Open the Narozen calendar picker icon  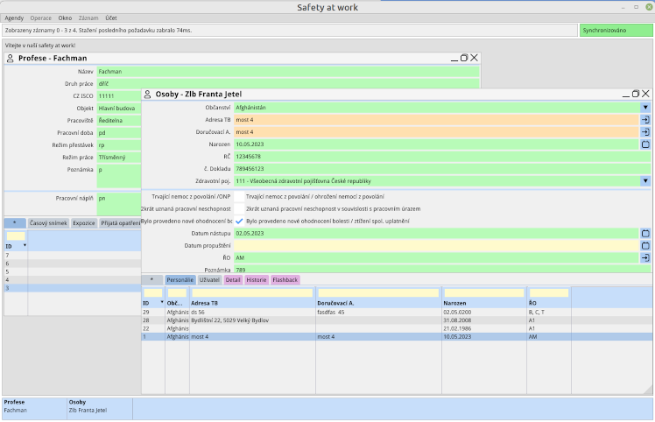click(645, 144)
